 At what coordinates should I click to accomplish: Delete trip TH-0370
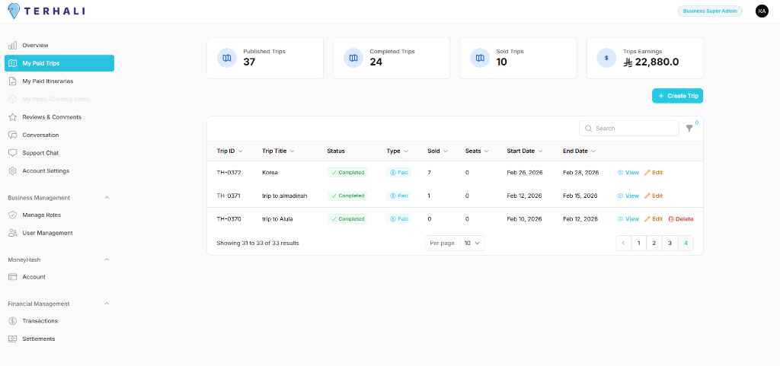click(680, 219)
